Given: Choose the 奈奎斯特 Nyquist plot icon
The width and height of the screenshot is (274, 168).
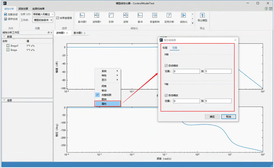Looking at the screenshot, I should coord(155,16).
